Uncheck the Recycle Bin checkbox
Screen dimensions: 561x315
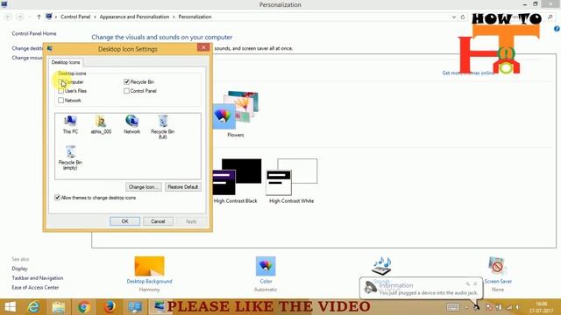click(x=126, y=81)
